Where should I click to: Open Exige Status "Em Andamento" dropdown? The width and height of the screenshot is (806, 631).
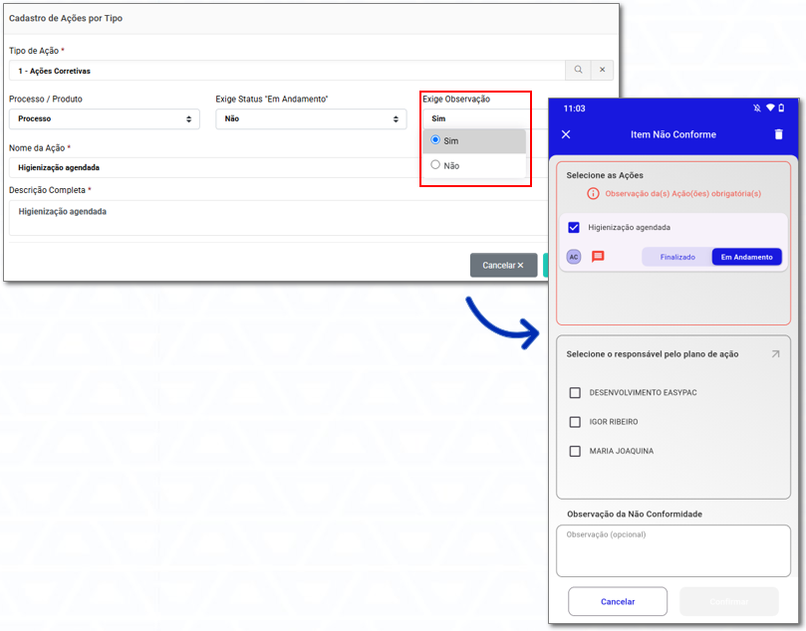pos(311,118)
